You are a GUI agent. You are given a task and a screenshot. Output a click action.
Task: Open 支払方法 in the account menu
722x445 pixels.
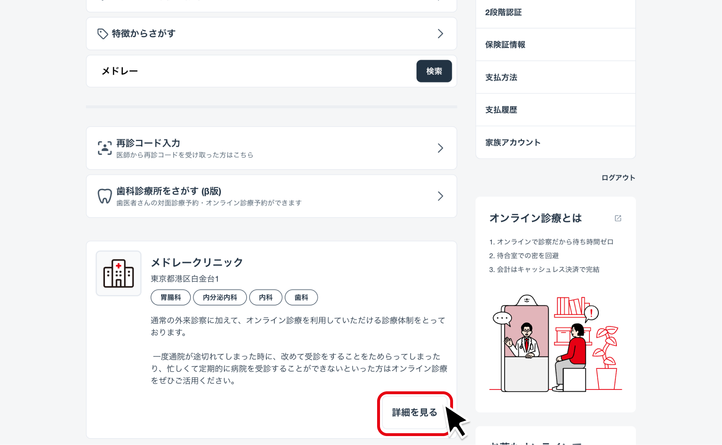click(555, 77)
